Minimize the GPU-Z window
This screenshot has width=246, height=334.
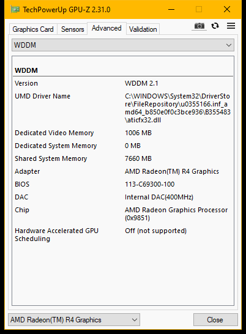pos(171,9)
